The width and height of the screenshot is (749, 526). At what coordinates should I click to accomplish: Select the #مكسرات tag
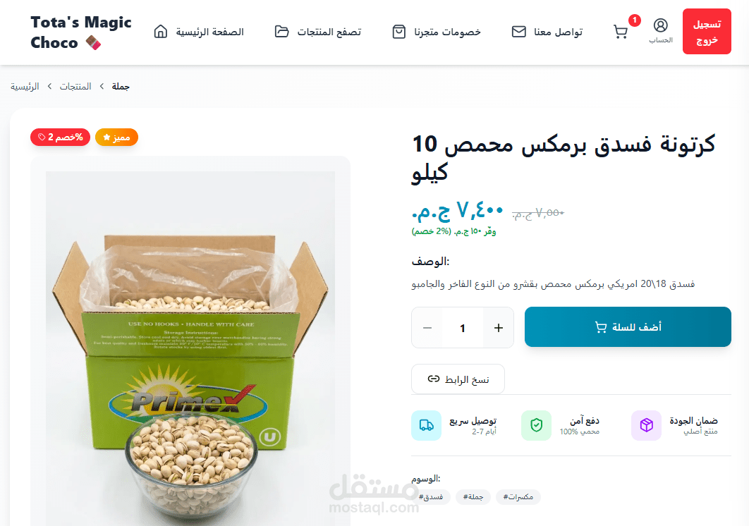point(518,497)
